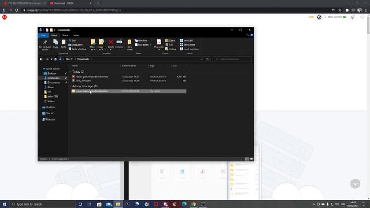Reload the MEGA browser page
This screenshot has width=370, height=208.
tap(17, 10)
